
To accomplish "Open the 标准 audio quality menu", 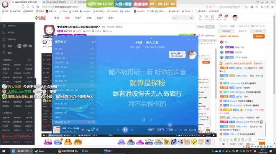I will pyautogui.click(x=160, y=130).
